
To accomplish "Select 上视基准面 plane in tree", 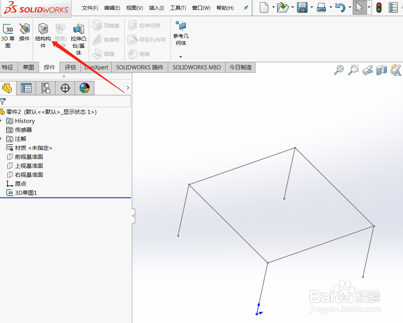I will [25, 166].
